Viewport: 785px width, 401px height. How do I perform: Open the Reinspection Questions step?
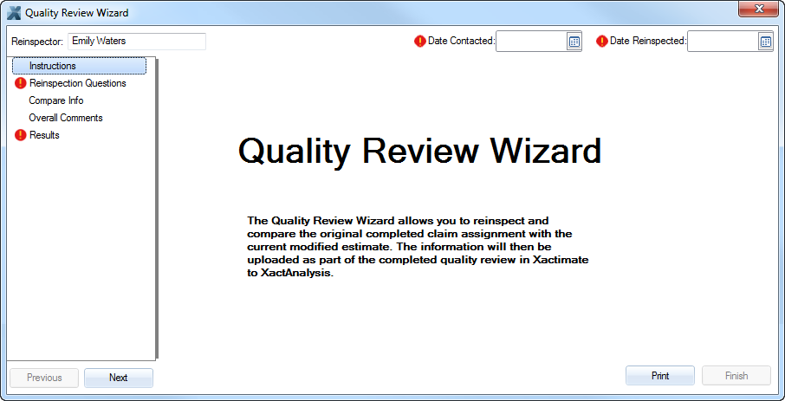click(x=78, y=83)
